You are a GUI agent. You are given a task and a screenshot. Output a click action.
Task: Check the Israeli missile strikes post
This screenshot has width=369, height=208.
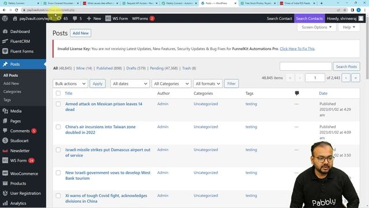tap(58, 150)
